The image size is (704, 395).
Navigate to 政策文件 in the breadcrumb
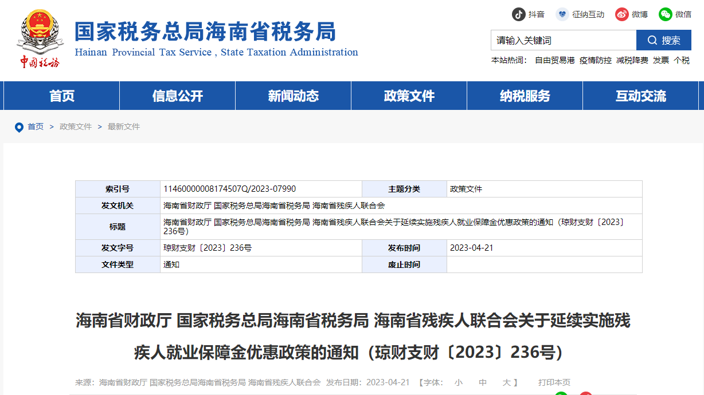[x=75, y=127]
